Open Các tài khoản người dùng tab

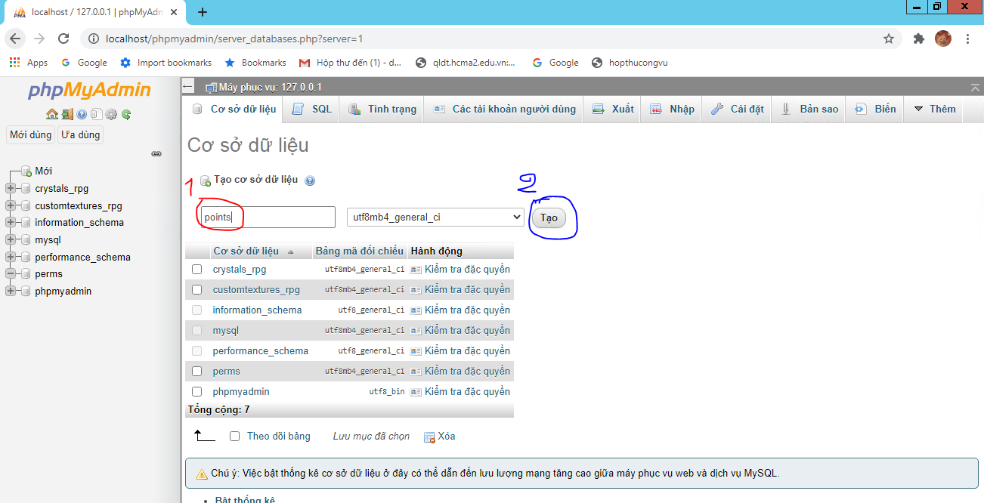coord(505,109)
